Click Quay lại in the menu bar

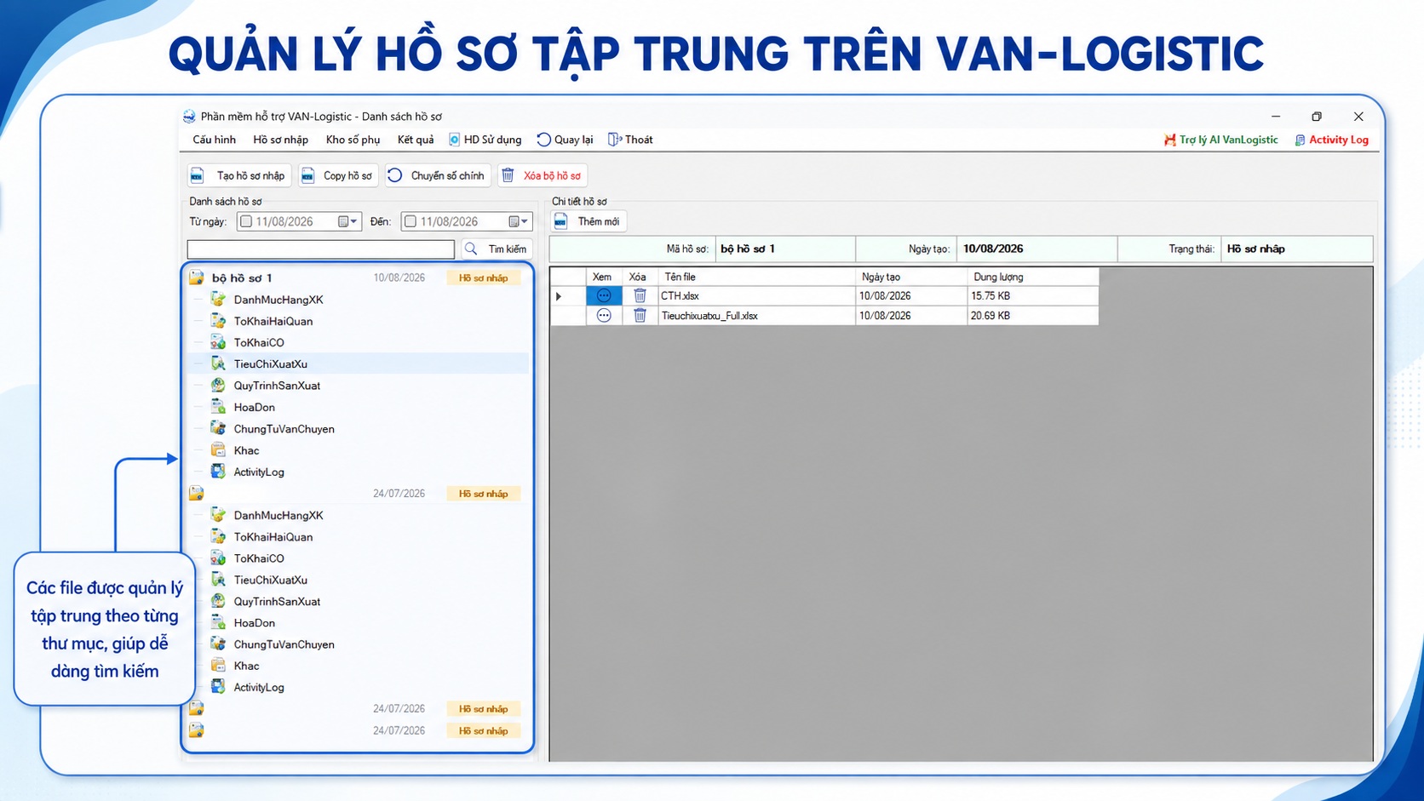[566, 140]
